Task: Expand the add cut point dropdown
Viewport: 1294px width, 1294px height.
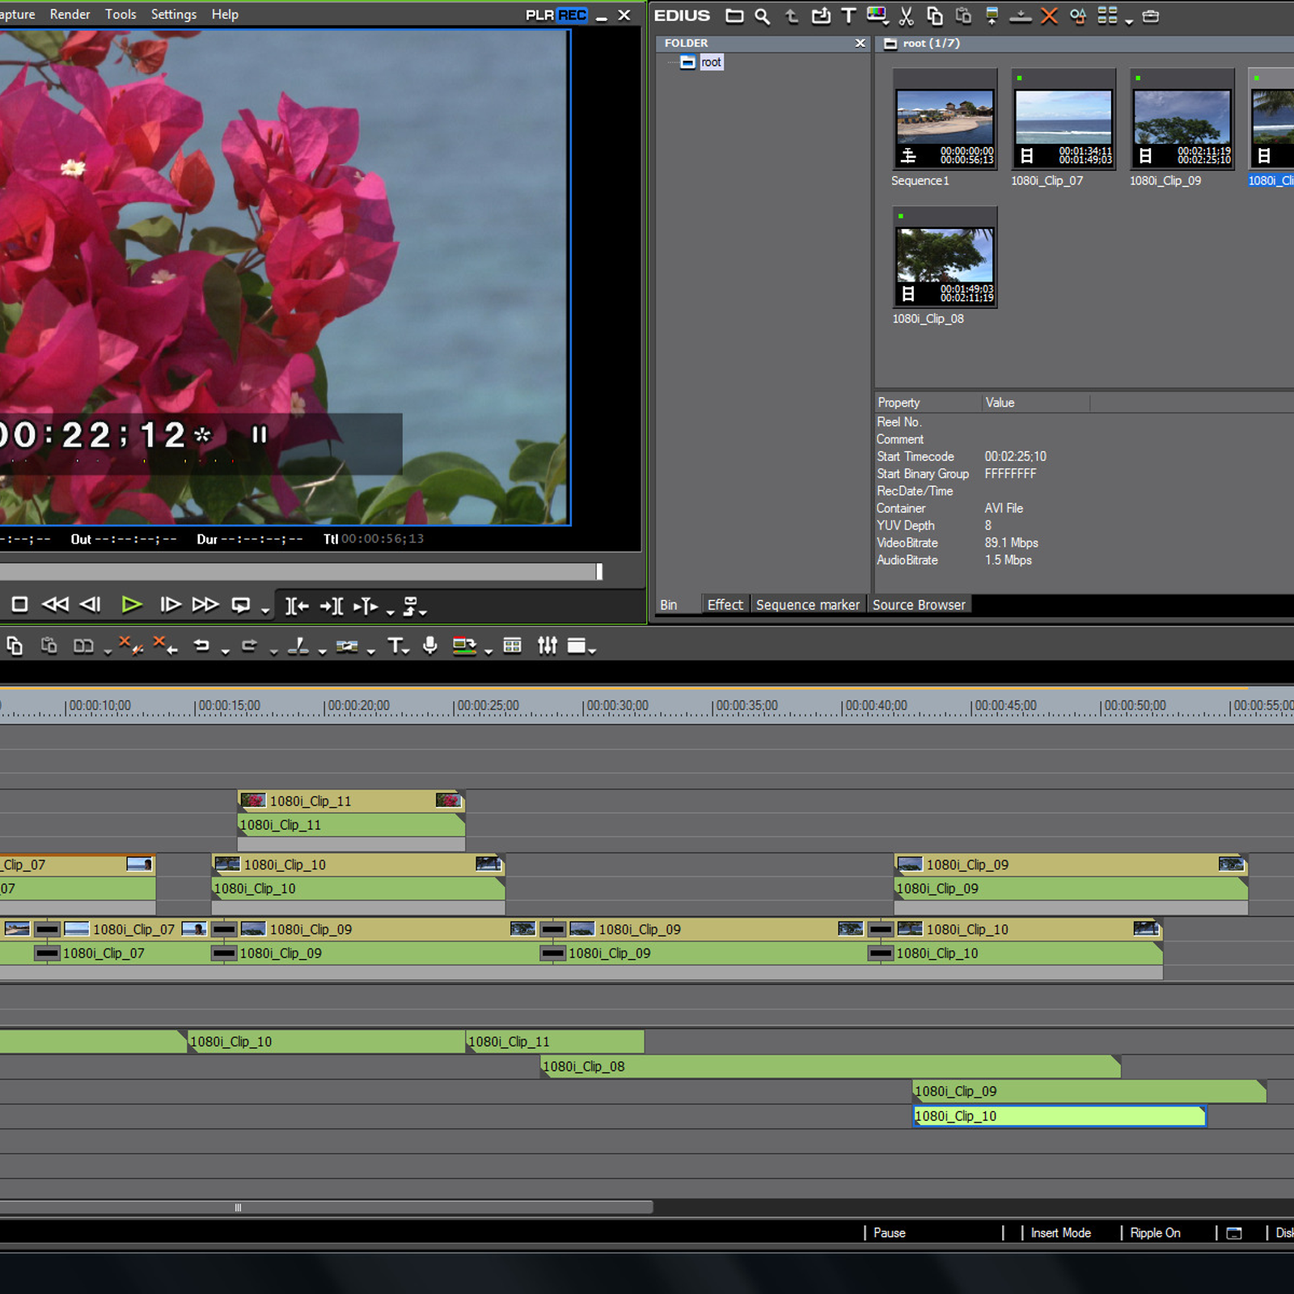Action: click(x=323, y=651)
